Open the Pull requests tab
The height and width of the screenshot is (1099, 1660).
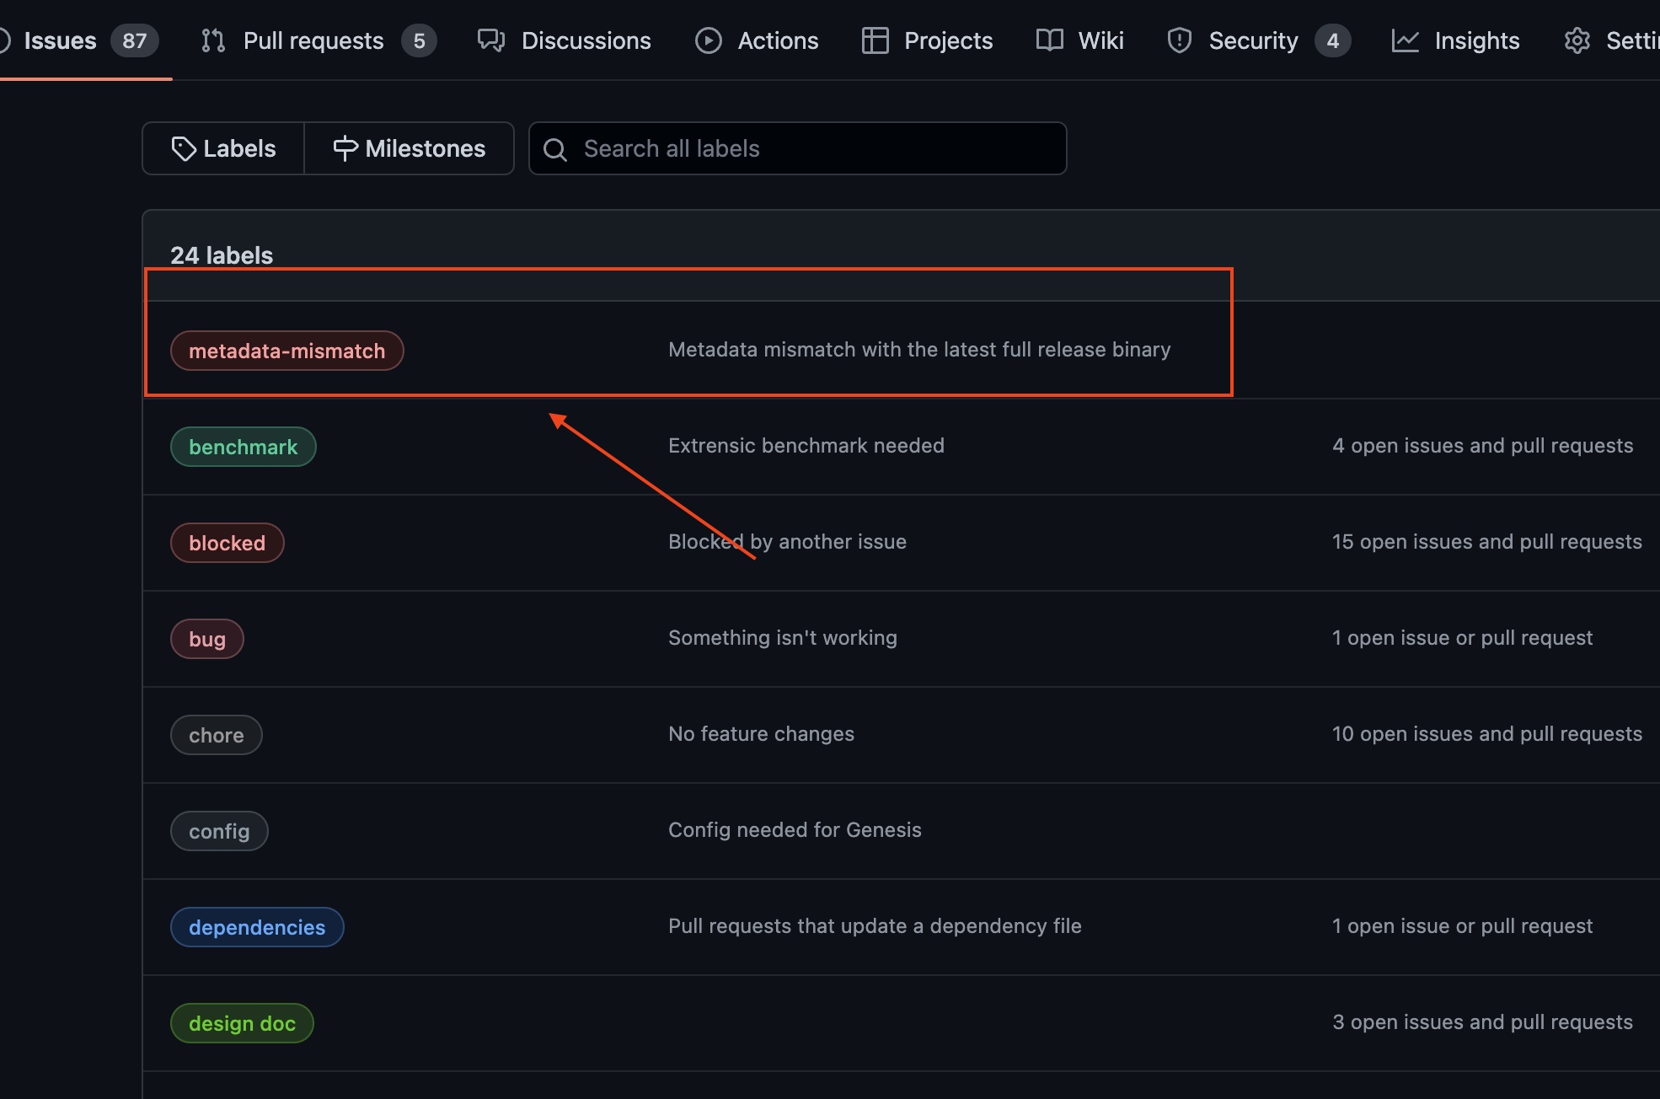coord(313,40)
